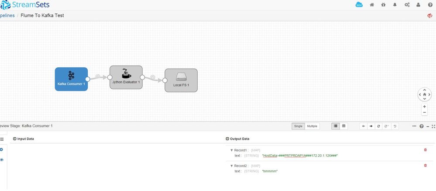Image resolution: width=436 pixels, height=191 pixels.
Task: Select the Kafka Consumer 1 stage
Action: click(x=71, y=79)
